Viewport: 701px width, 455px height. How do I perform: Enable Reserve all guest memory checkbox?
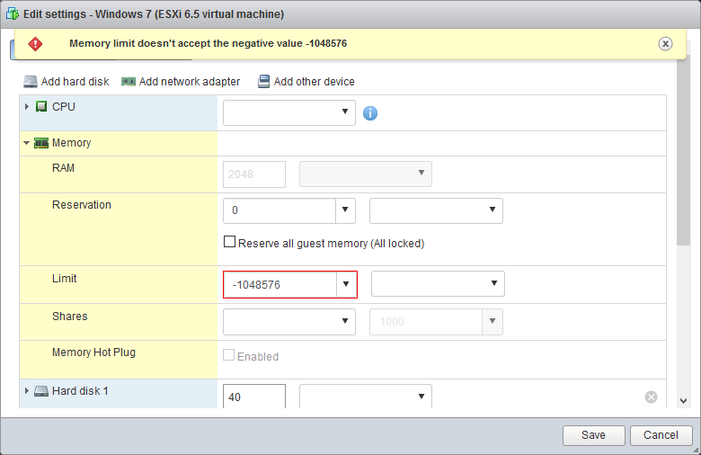[x=229, y=242]
